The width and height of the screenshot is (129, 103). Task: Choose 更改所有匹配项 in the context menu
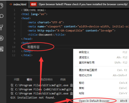coord(101,70)
